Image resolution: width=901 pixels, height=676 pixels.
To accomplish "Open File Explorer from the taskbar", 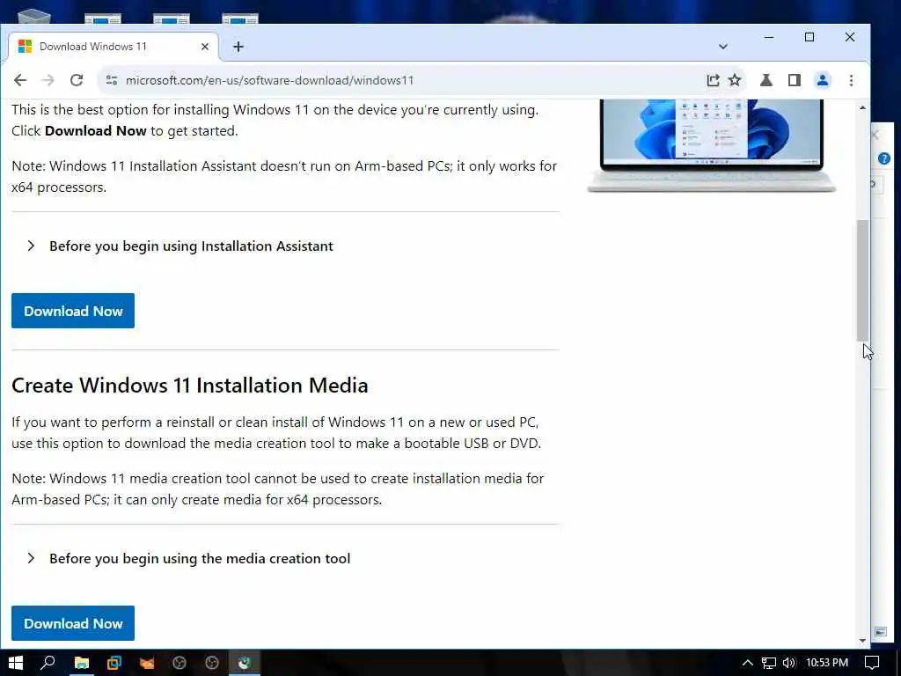I will pyautogui.click(x=82, y=663).
